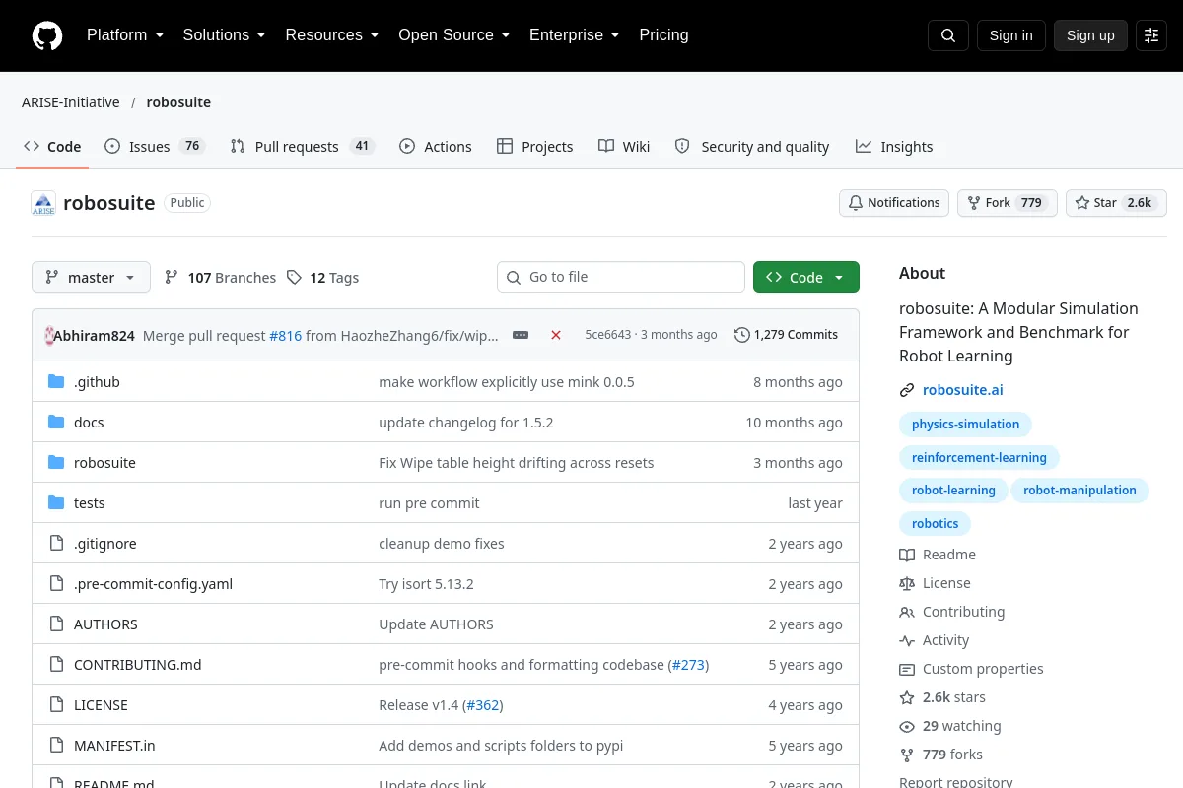Screen dimensions: 1183x788
Task: Open issue #362 link in LICENSE row
Action: click(x=483, y=705)
